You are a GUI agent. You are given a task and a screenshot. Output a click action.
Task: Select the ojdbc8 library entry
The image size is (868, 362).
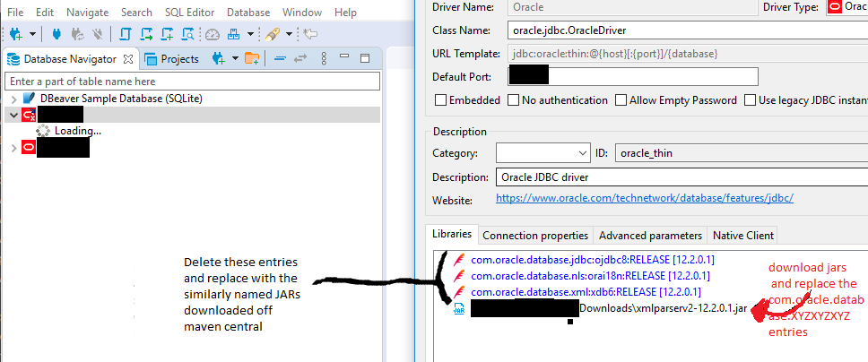[x=593, y=259]
